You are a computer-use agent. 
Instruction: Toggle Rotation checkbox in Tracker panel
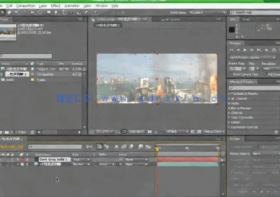point(250,172)
